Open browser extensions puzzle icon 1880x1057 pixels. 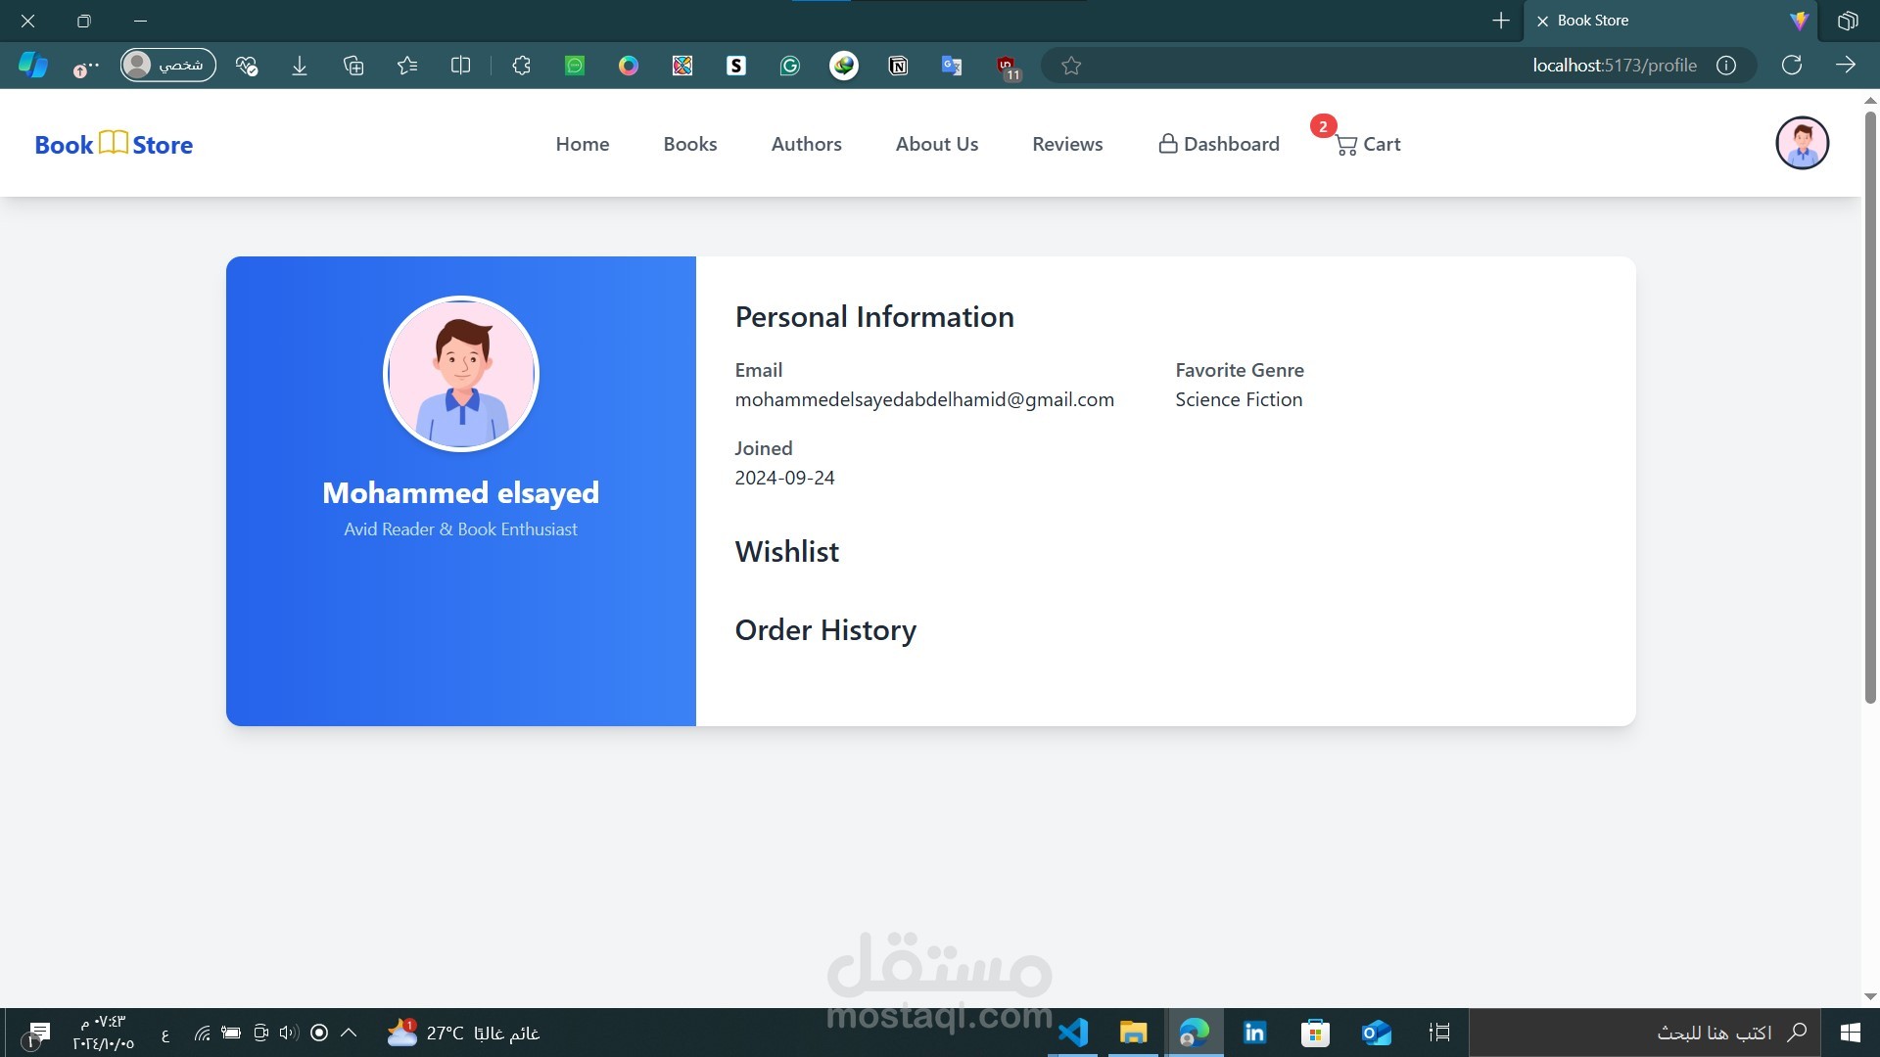coord(521,66)
